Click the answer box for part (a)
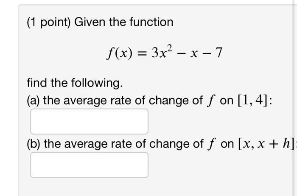The width and height of the screenshot is (297, 196). pos(89,121)
